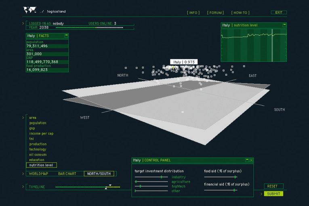
Task: Select the isolated data point on the plane
Action: (x=182, y=112)
